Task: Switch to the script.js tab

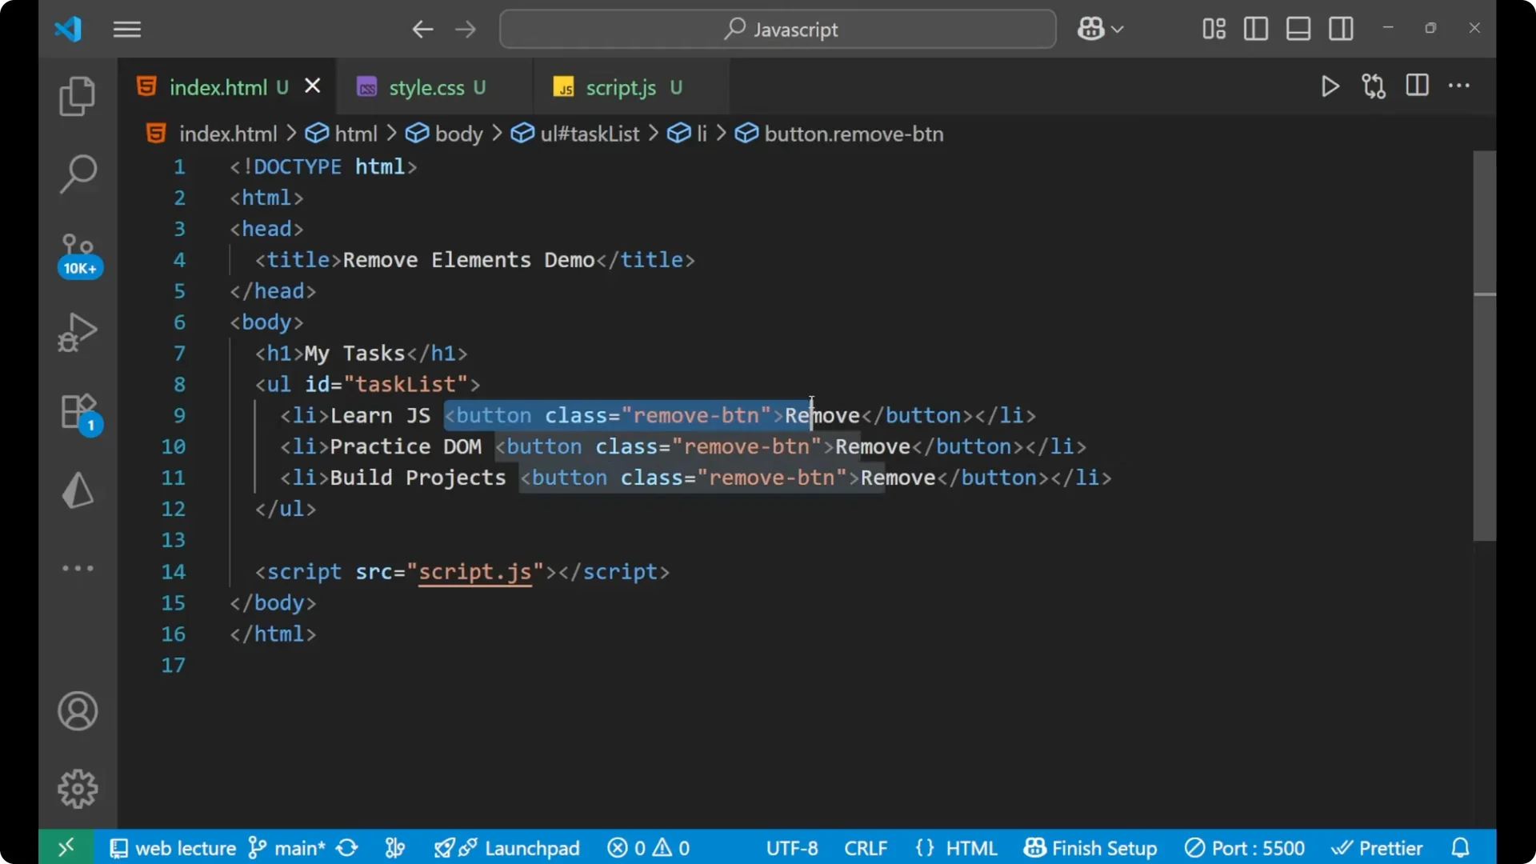Action: 620,87
